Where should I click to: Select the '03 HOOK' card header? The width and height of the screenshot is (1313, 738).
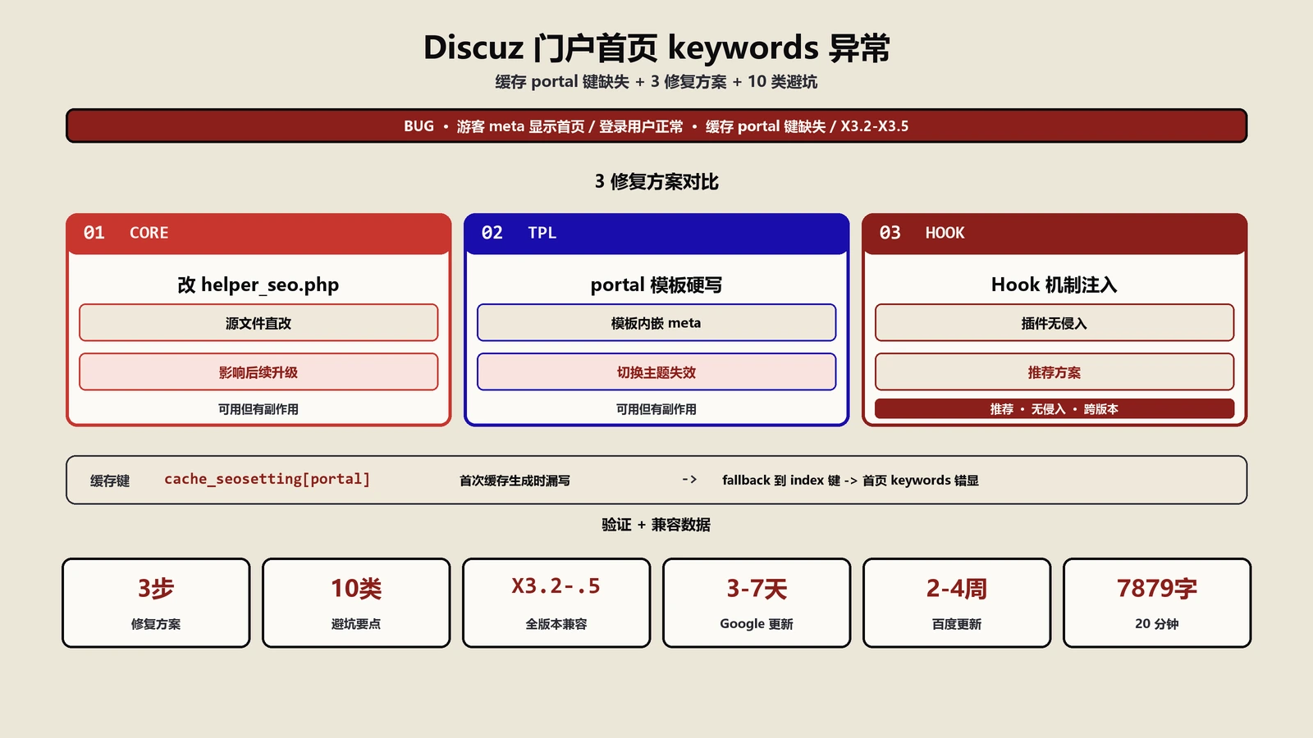pos(1055,233)
